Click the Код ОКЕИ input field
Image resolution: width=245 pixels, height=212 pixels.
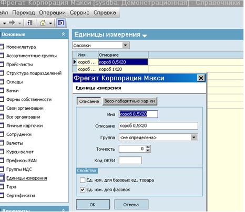coord(130,161)
